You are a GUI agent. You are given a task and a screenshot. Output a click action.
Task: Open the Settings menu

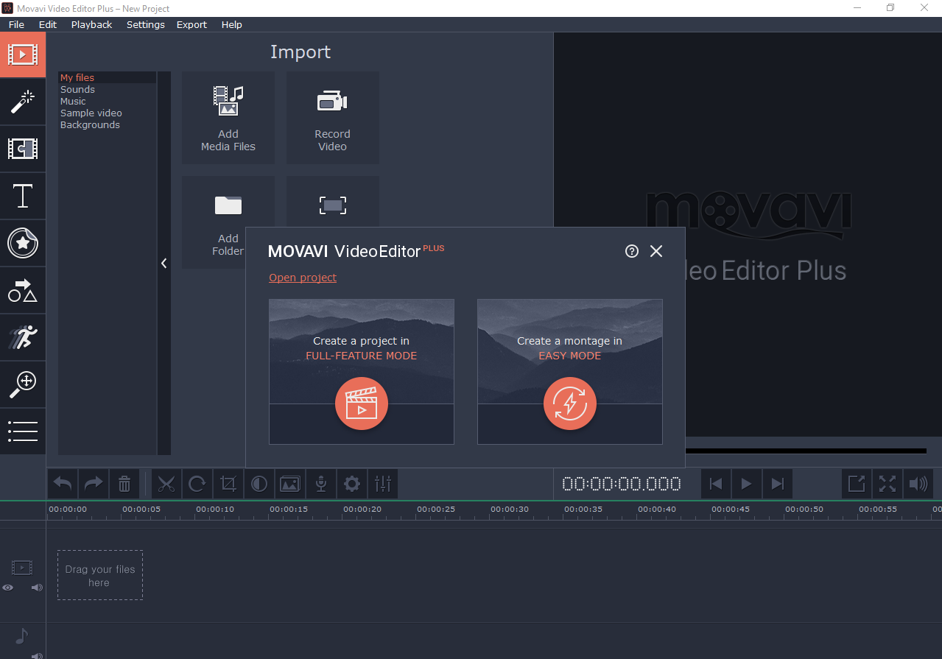(x=145, y=24)
